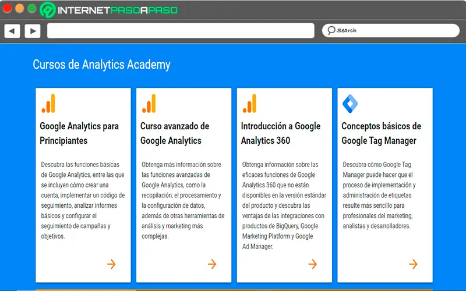Click the "Cursos de Analytics Academy" heading
This screenshot has width=466, height=291.
(x=101, y=65)
